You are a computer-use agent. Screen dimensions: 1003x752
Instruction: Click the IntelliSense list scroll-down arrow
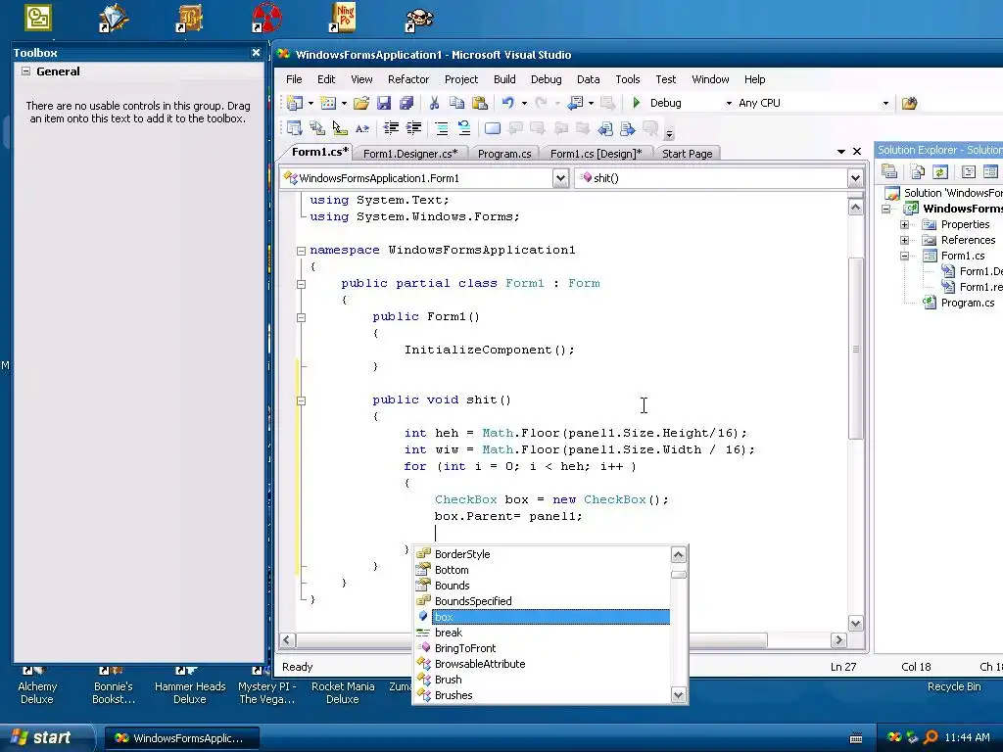coord(679,695)
